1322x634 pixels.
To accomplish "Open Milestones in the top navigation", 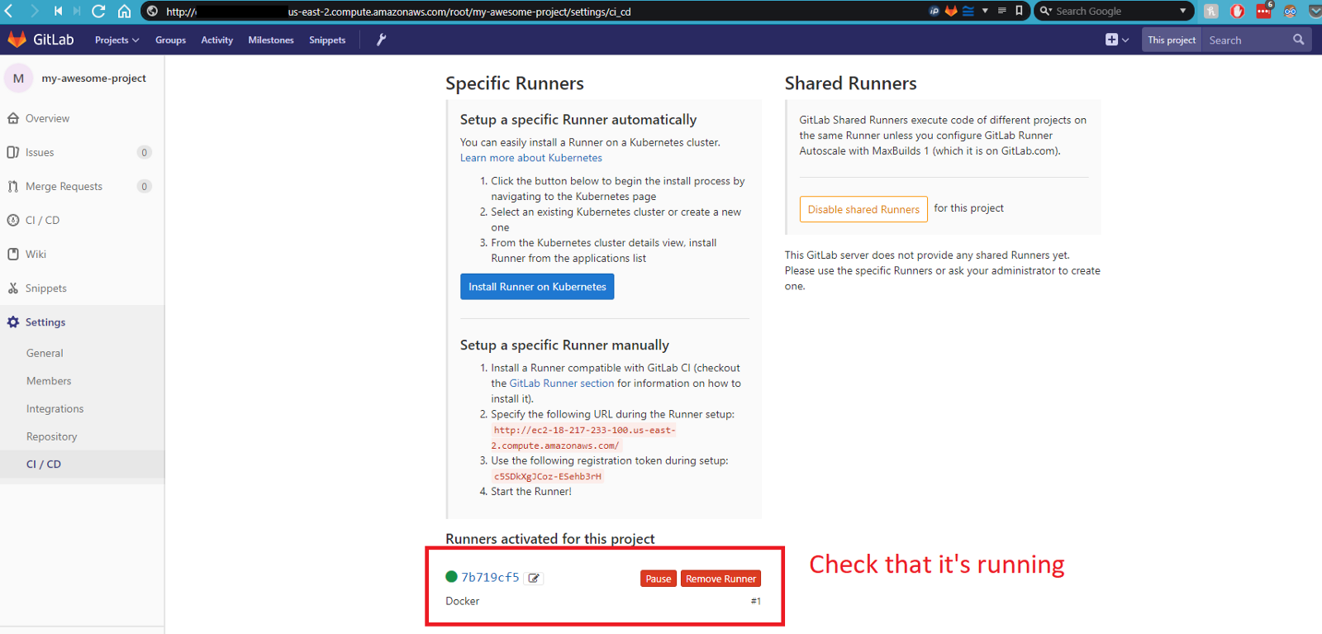I will [x=271, y=40].
